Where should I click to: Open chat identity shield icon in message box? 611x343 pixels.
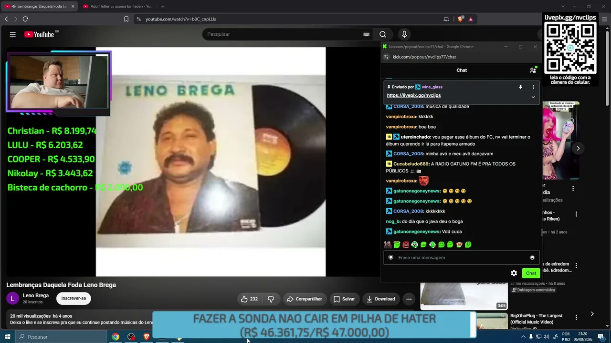pyautogui.click(x=391, y=258)
